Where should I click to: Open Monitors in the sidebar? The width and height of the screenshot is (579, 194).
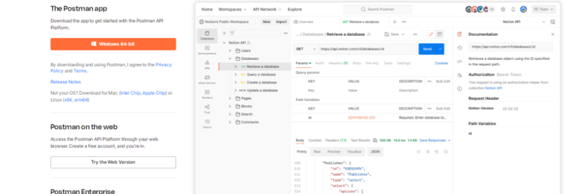pyautogui.click(x=207, y=95)
